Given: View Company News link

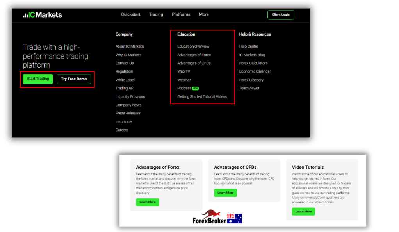Looking at the screenshot, I should (128, 105).
